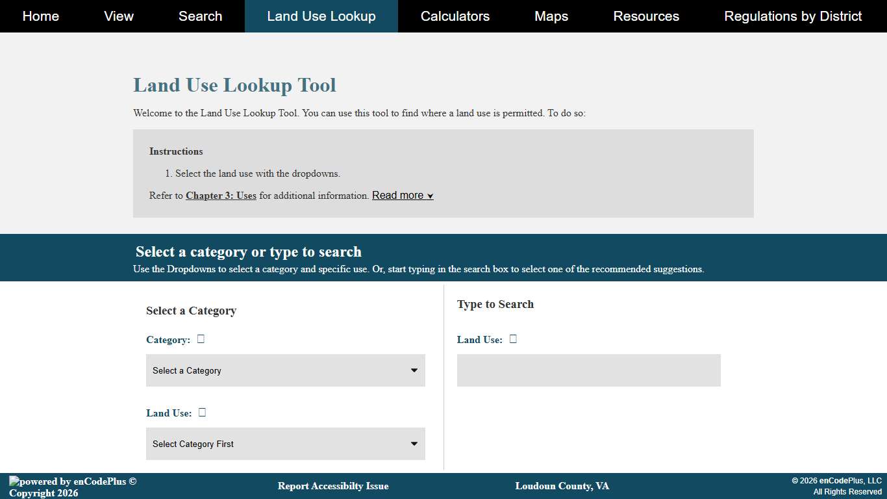The width and height of the screenshot is (887, 499).
Task: Open the Land Use Lookup tab
Action: tap(321, 16)
